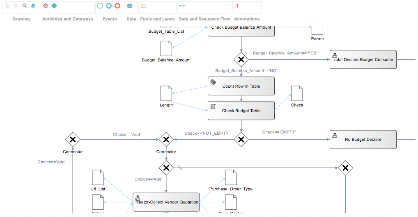Select gateway below Check Budget Balance Amount
Image resolution: width=418 pixels, height=217 pixels.
(241, 59)
